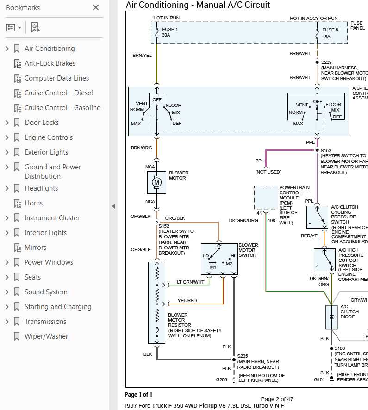
Task: Expand the Seats bookmark
Action: (x=7, y=277)
